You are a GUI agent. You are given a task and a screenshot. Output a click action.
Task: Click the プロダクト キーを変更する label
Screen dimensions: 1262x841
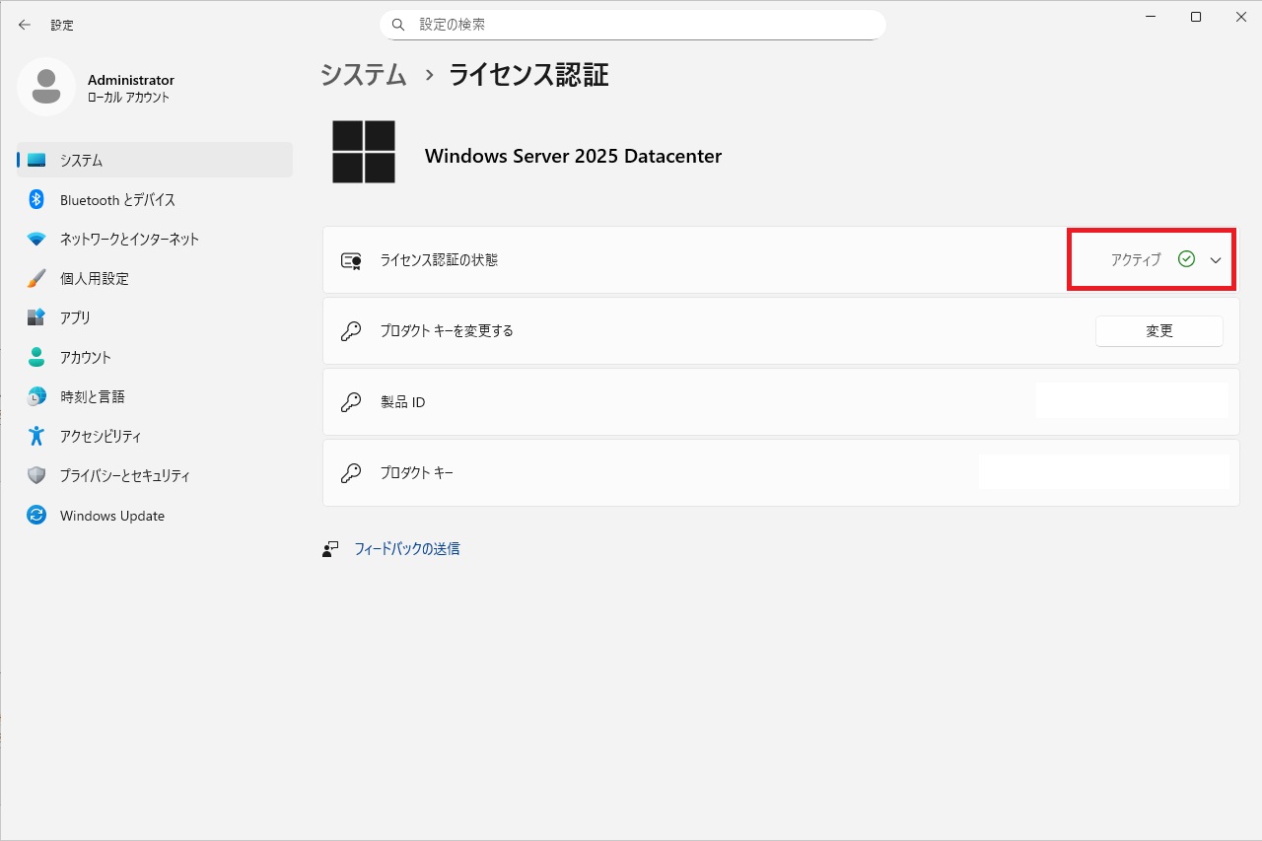coord(447,331)
